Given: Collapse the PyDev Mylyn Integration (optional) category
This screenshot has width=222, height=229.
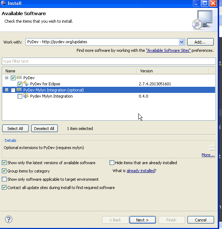Looking at the screenshot, I should click(6, 90).
